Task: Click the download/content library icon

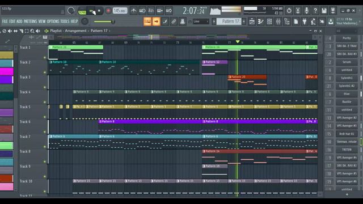Action: 331,22
